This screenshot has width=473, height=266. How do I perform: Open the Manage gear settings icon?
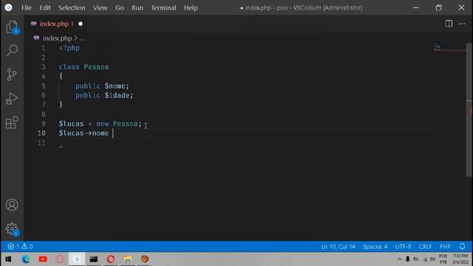pos(12,229)
